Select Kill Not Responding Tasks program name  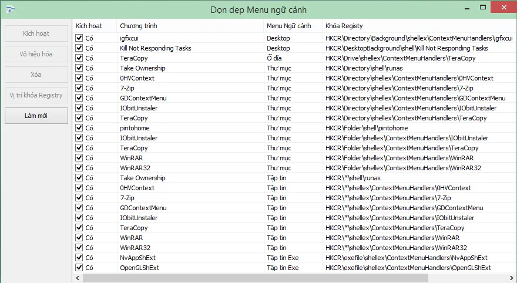click(x=156, y=48)
